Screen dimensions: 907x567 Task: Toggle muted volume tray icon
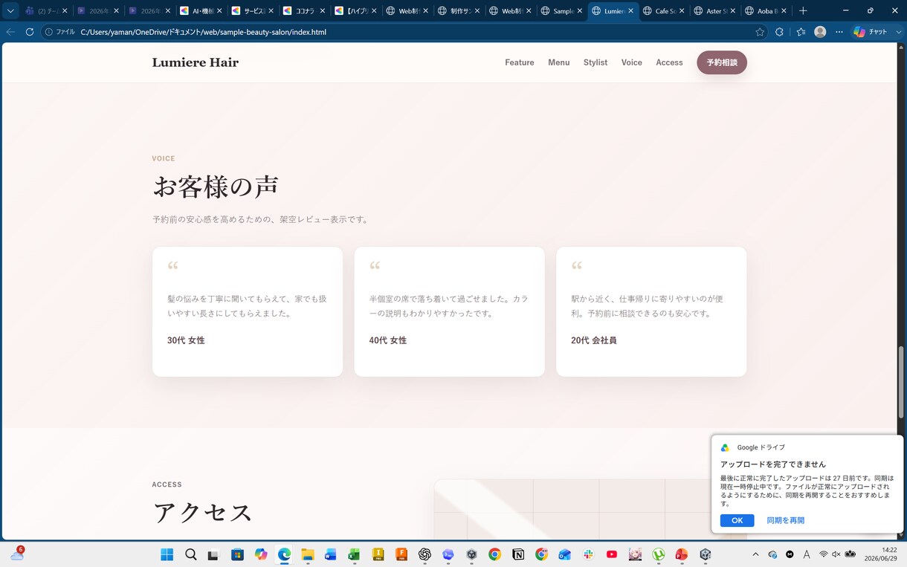836,554
